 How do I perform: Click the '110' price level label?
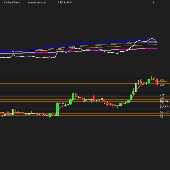(x=162, y=95)
